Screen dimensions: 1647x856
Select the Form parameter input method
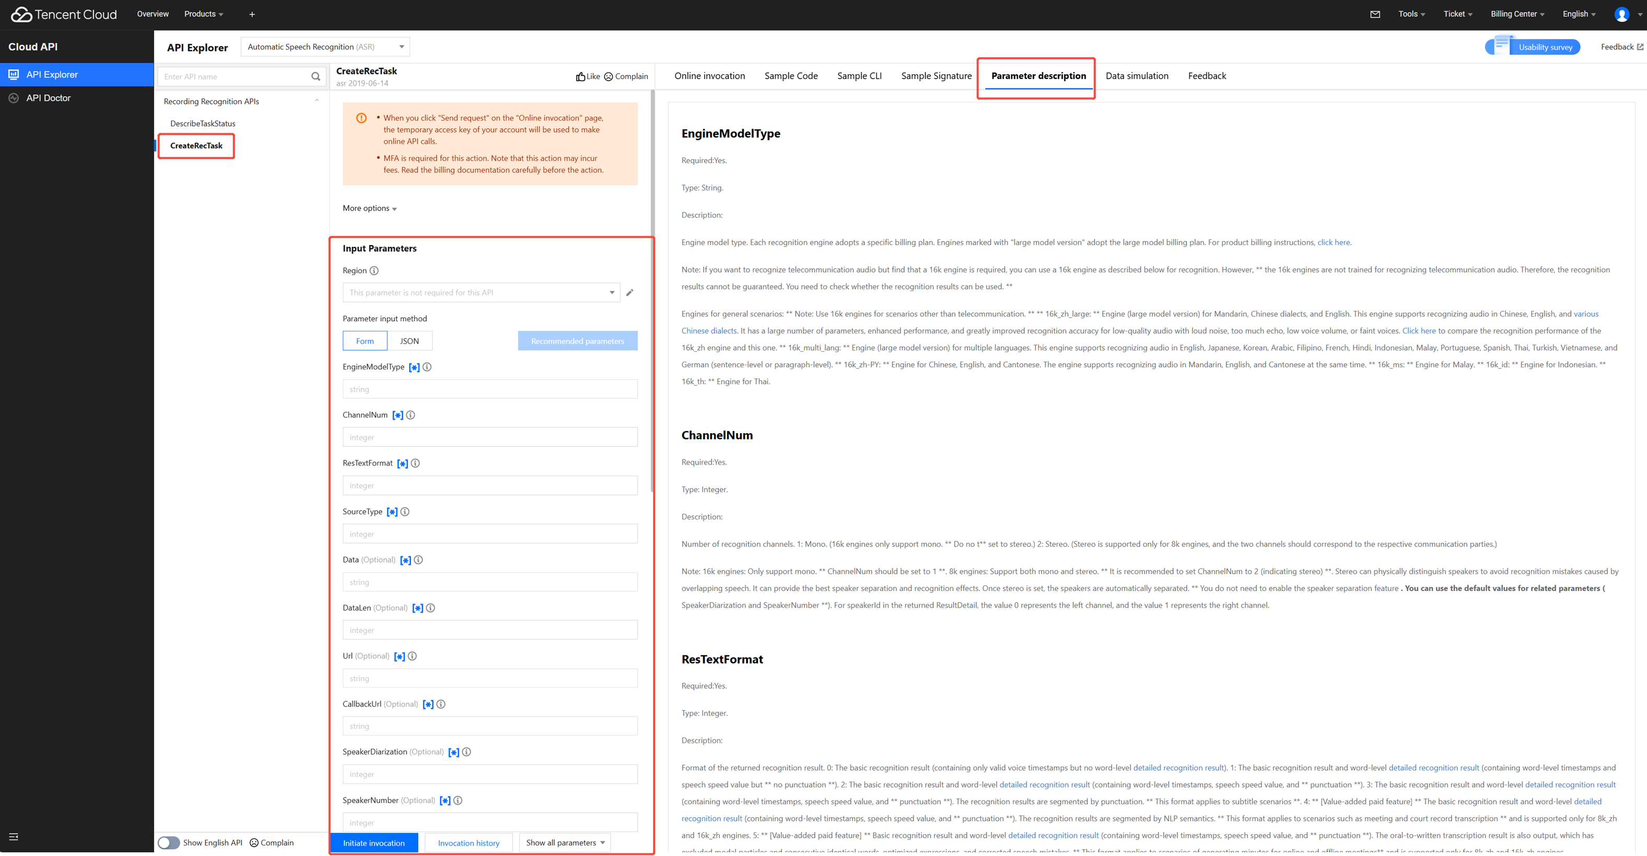click(x=364, y=341)
